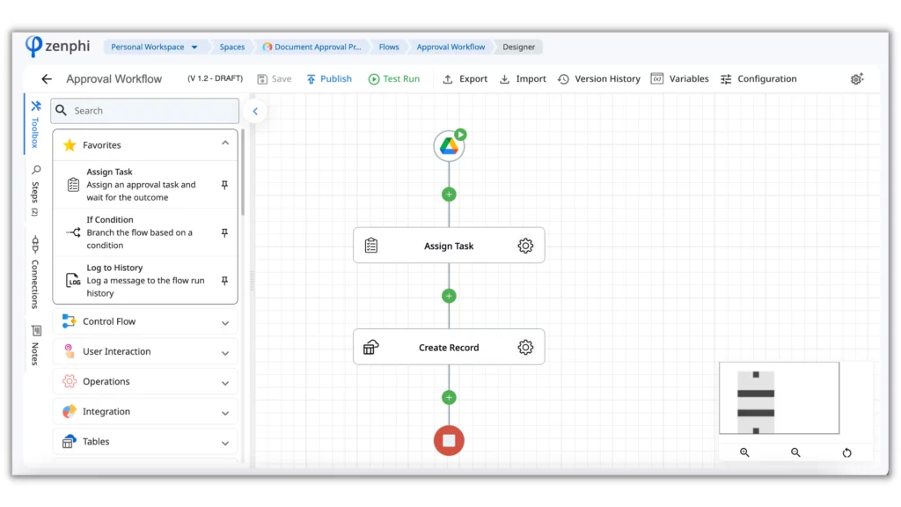Click the User Interaction category icon
This screenshot has width=901, height=507.
click(x=69, y=351)
